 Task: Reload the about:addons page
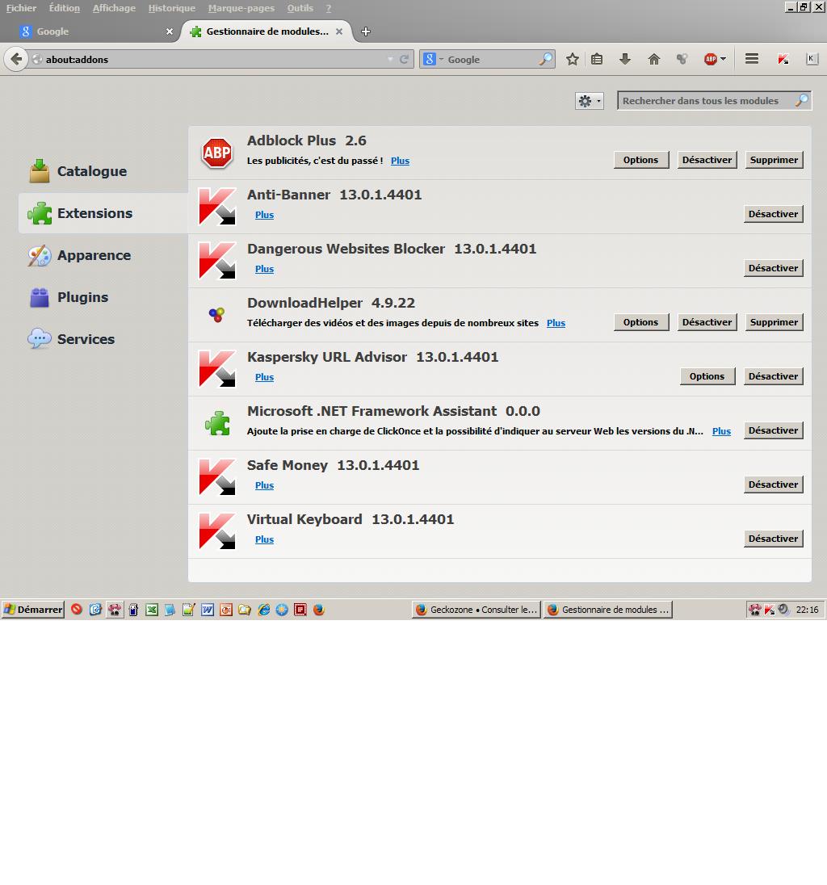pos(404,59)
